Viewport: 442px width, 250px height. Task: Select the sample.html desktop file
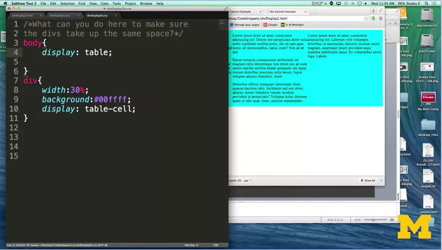428,203
